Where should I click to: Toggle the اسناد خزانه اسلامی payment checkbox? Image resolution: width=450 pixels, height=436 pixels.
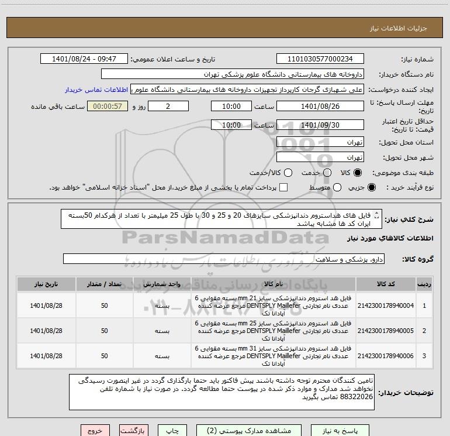pyautogui.click(x=283, y=187)
